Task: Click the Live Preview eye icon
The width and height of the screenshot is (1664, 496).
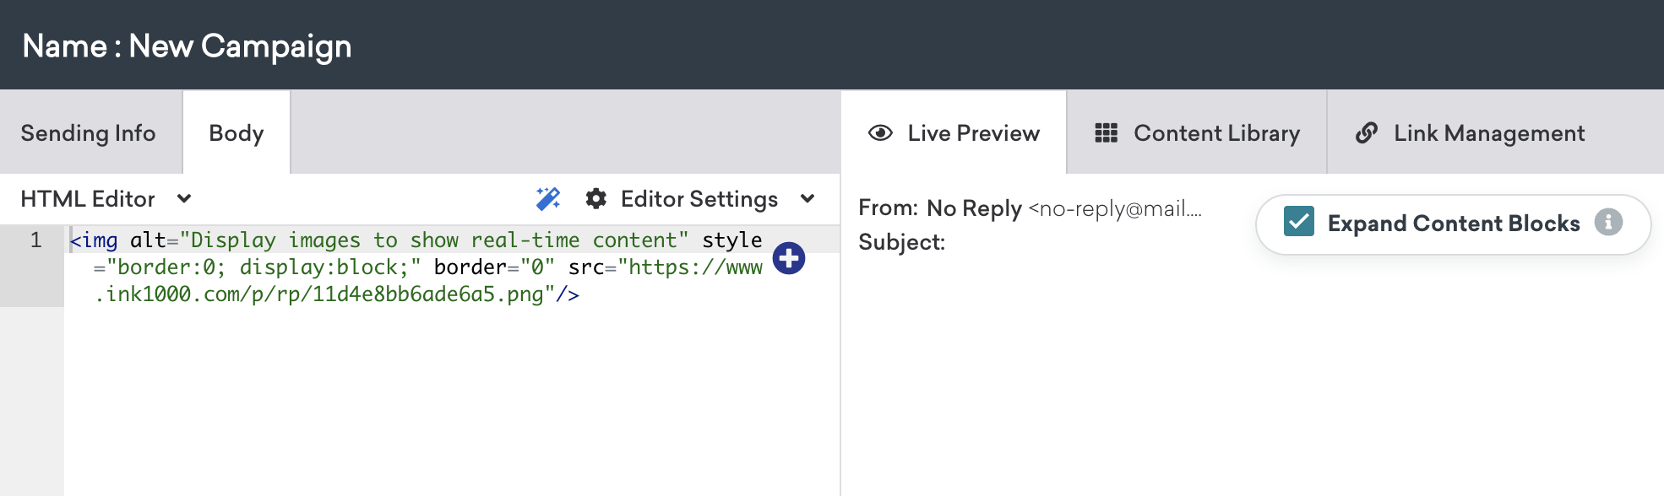Action: tap(880, 133)
